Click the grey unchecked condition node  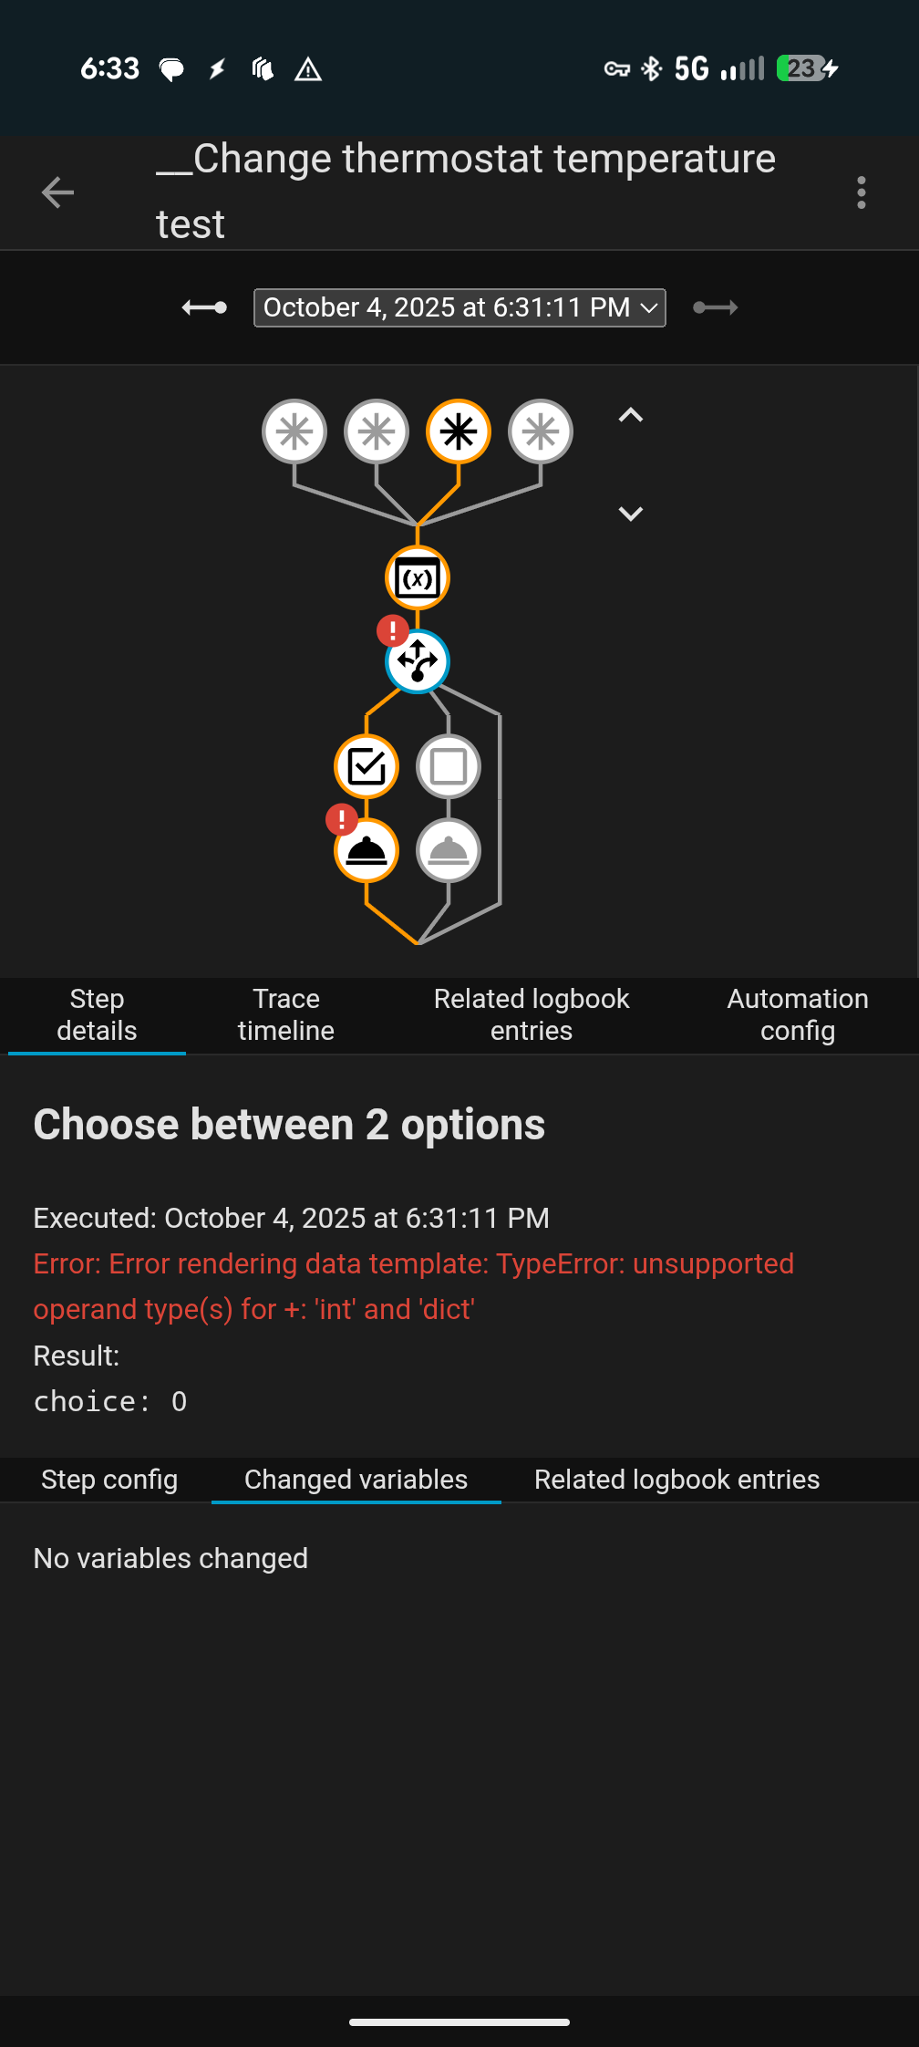(x=449, y=766)
